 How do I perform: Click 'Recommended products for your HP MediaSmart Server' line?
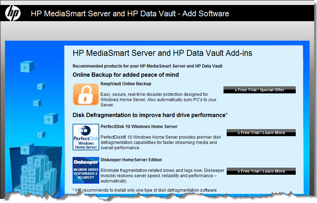click(147, 66)
